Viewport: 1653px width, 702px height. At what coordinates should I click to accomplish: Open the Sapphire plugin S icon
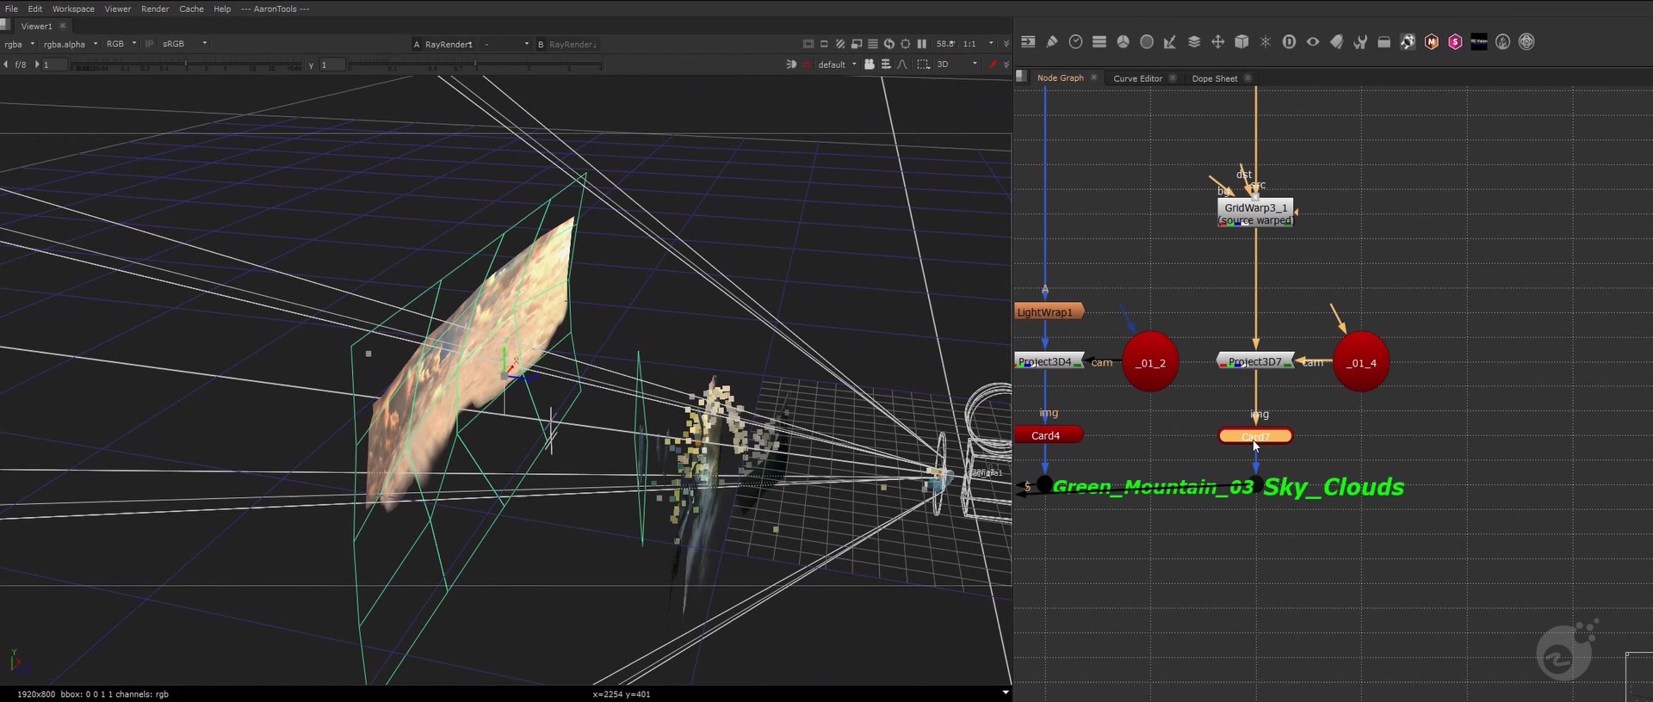(1455, 42)
